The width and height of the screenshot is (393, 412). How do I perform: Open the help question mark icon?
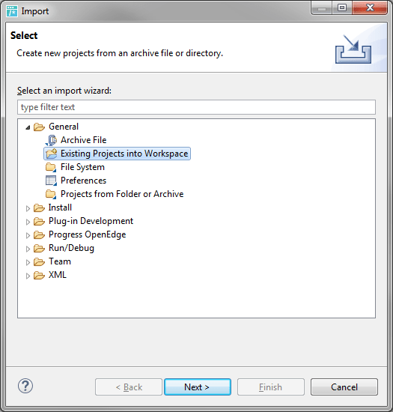pos(25,386)
